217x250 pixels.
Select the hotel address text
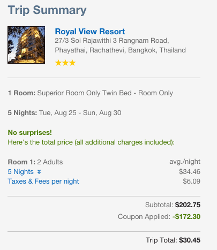(x=120, y=46)
